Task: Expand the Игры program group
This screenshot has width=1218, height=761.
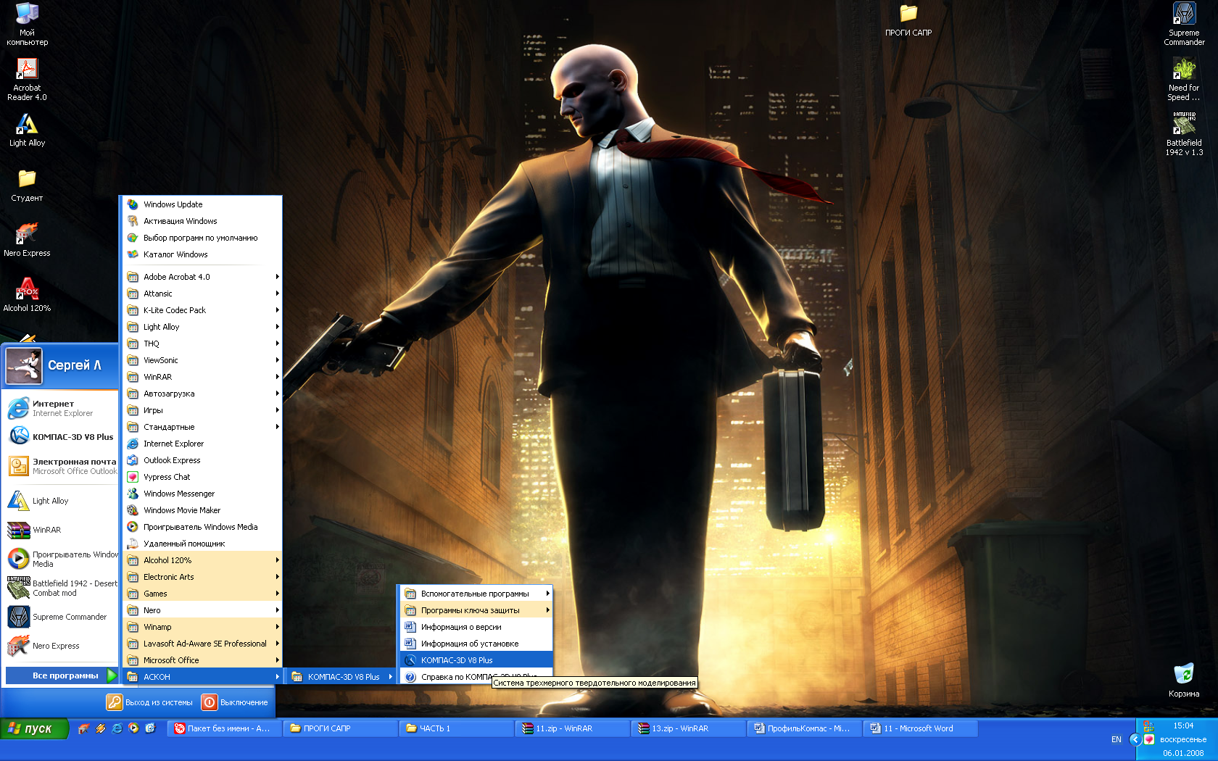Action: point(202,410)
